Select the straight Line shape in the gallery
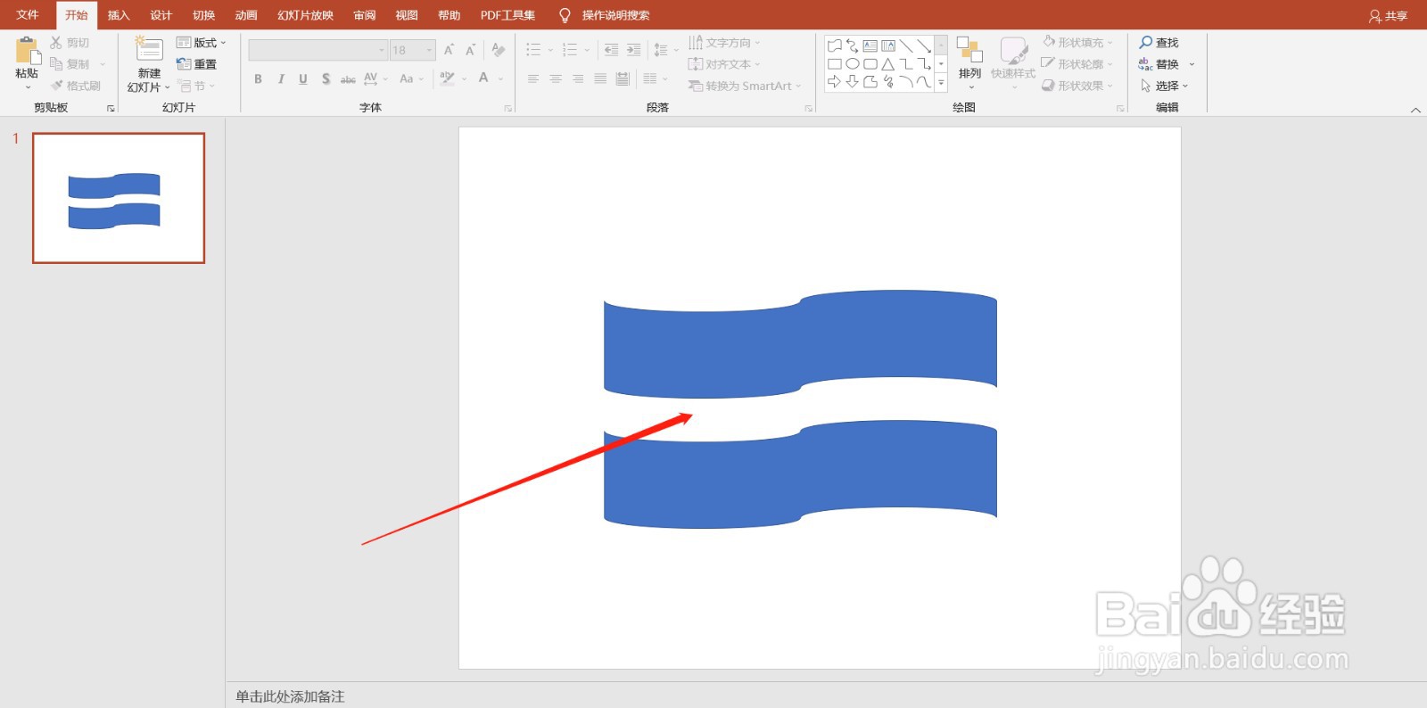1427x708 pixels. (906, 45)
